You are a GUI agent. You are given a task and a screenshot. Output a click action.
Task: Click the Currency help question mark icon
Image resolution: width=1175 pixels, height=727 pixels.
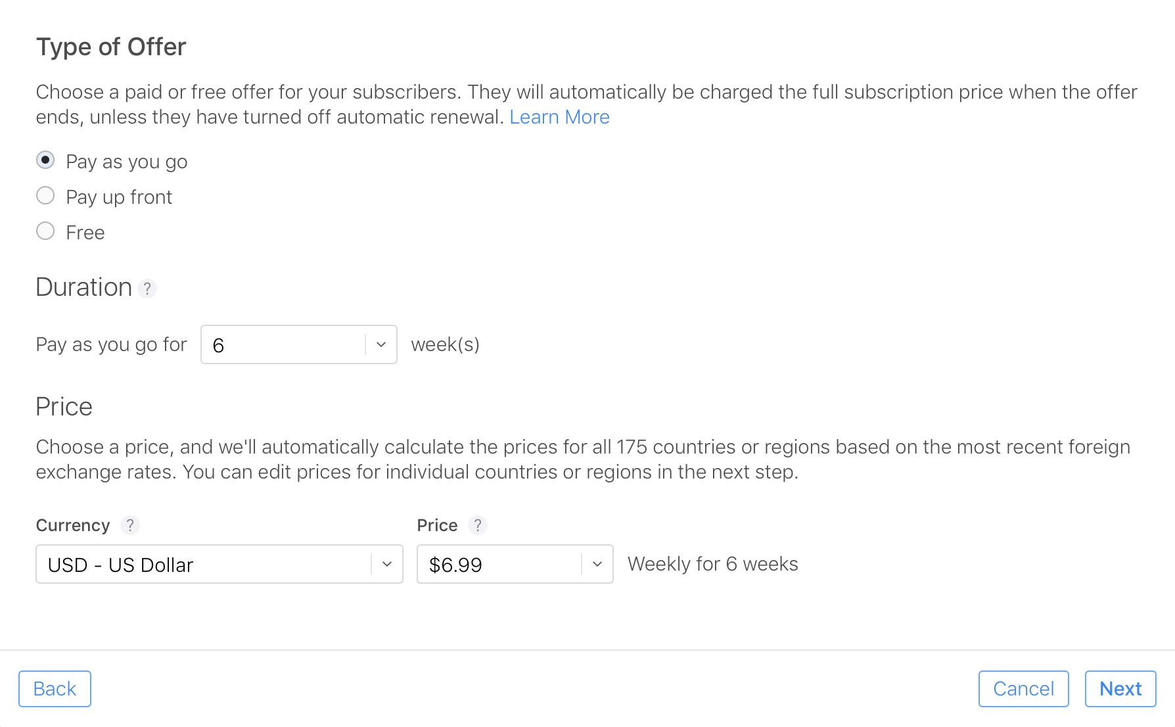[x=130, y=525]
